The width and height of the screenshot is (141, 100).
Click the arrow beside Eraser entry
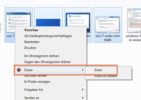(83, 70)
